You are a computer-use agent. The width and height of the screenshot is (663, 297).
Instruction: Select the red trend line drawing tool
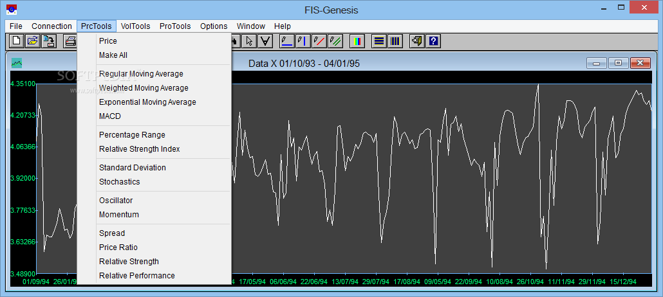point(319,41)
